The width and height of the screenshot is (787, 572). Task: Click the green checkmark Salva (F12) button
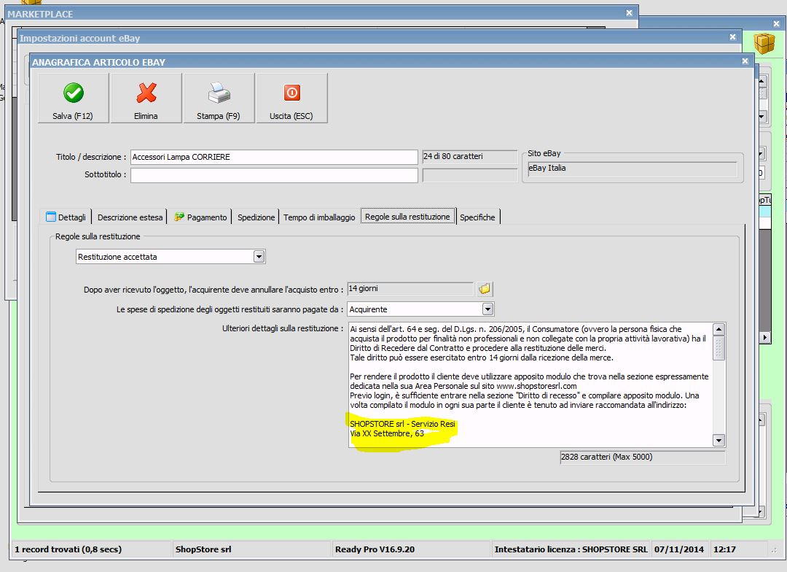click(x=74, y=98)
